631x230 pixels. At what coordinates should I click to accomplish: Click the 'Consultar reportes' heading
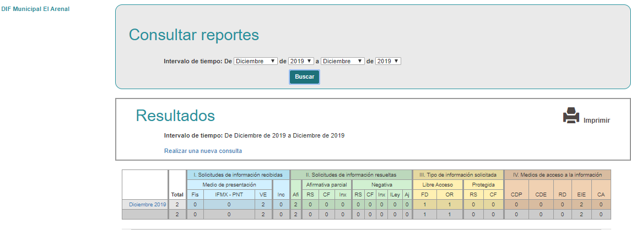pos(193,35)
